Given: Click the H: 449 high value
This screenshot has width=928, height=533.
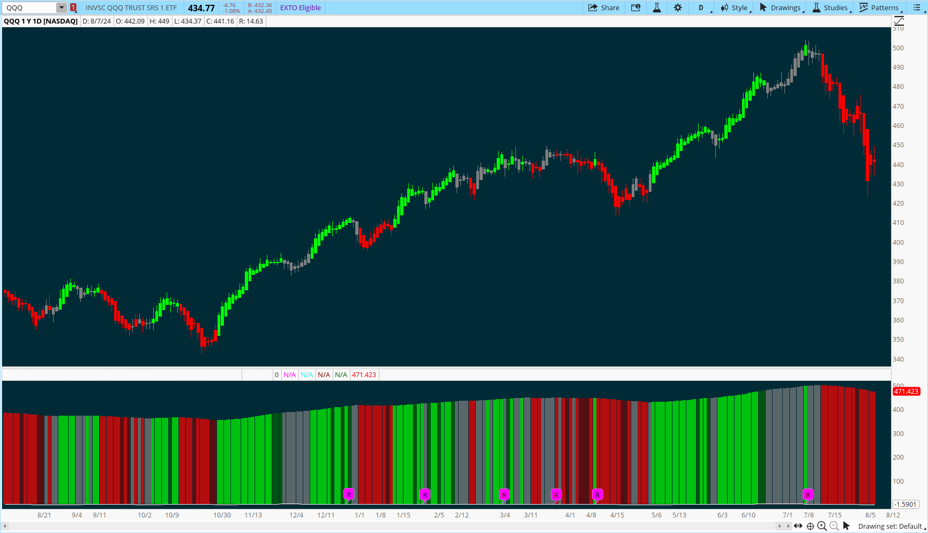Looking at the screenshot, I should point(159,21).
